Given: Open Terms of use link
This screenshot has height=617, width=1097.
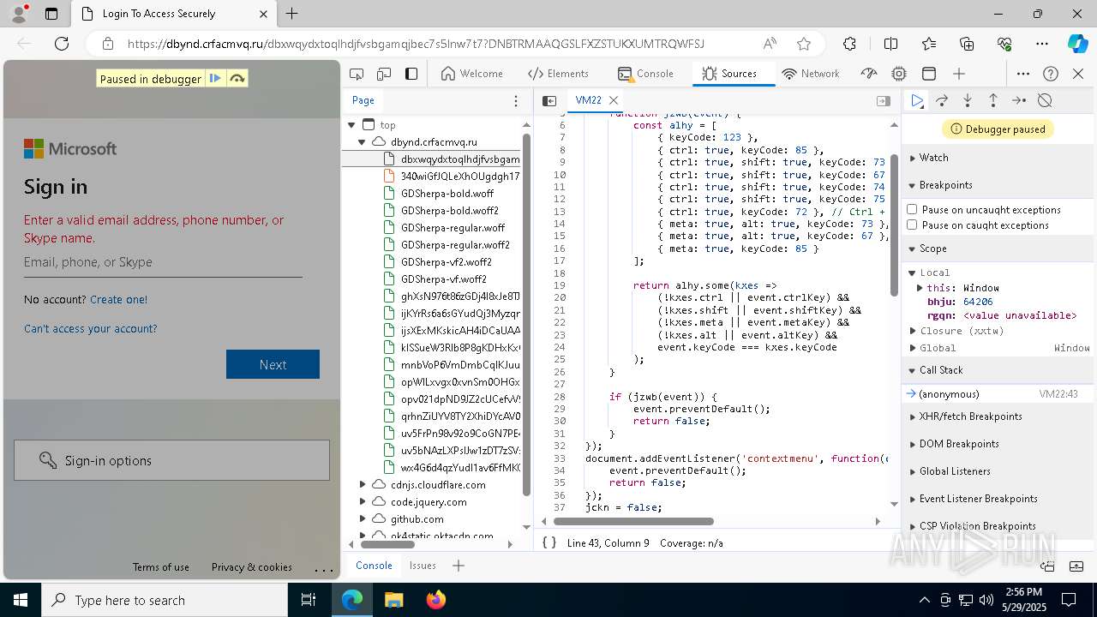Looking at the screenshot, I should (x=161, y=567).
